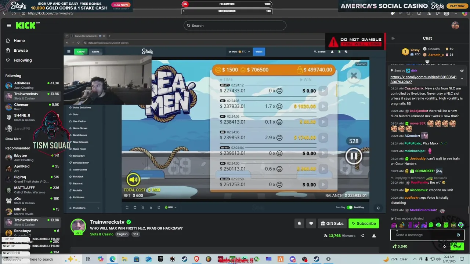470x264 pixels.
Task: Click the Slots & Casino category link
Action: coord(101,234)
